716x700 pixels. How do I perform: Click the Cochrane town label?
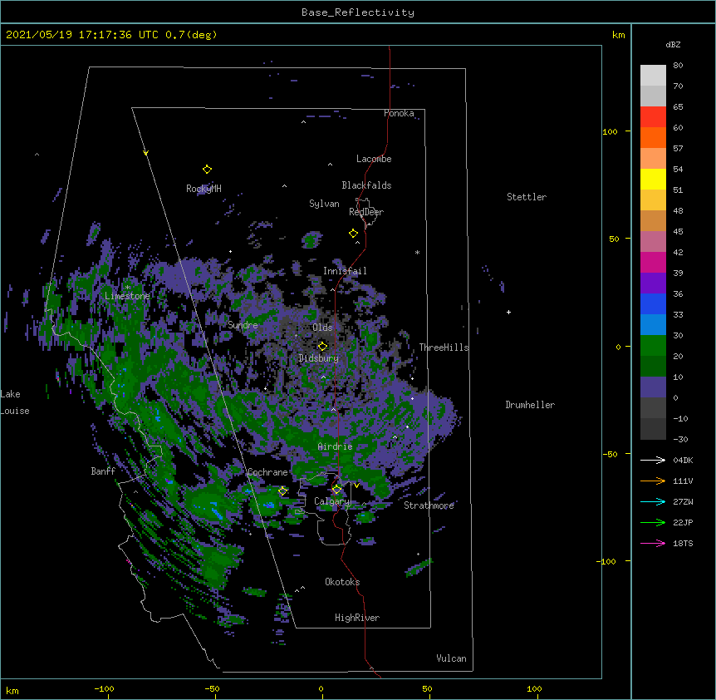pyautogui.click(x=267, y=472)
